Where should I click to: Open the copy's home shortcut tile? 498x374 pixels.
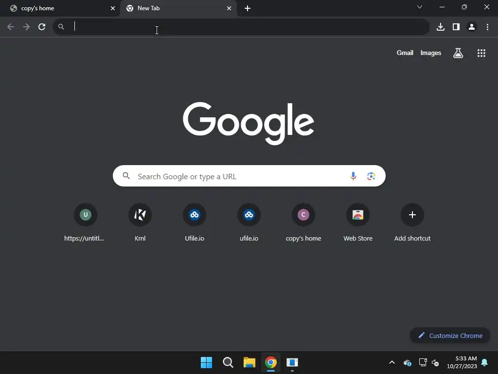point(303,223)
